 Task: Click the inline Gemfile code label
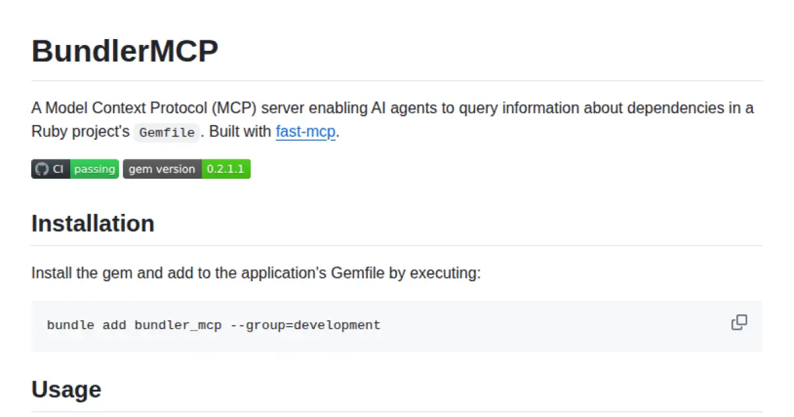coord(167,132)
